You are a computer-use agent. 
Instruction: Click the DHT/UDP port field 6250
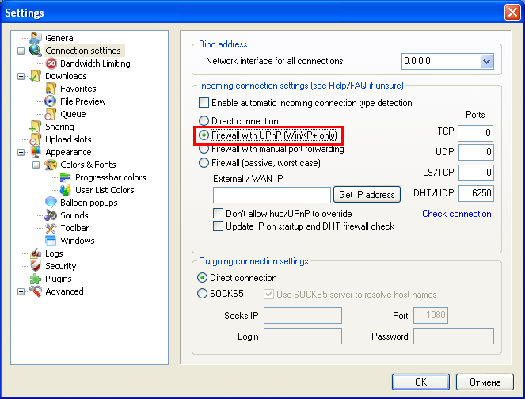(476, 193)
